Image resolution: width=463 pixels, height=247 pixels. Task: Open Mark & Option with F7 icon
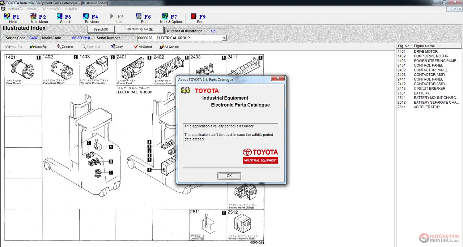164,18
